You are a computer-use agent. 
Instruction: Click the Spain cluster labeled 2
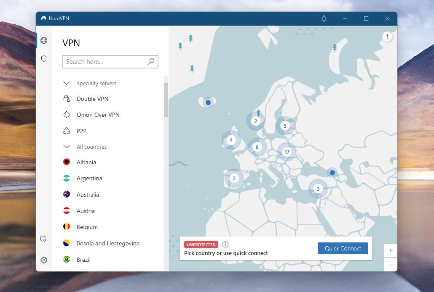[234, 178]
